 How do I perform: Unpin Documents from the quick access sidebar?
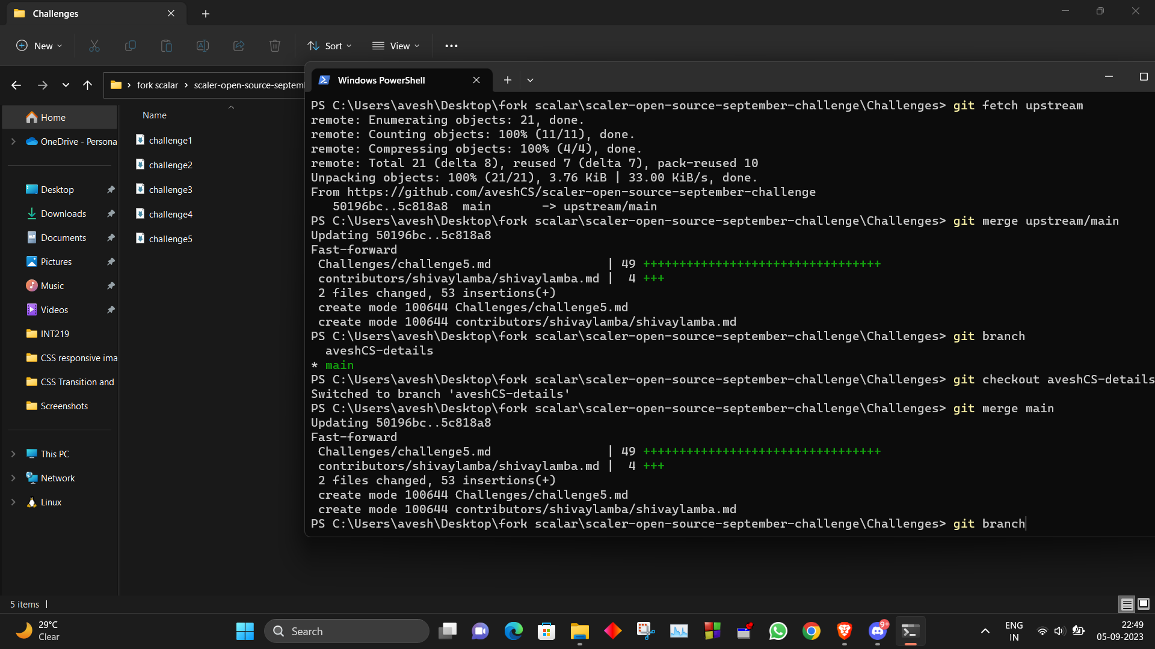click(x=111, y=237)
